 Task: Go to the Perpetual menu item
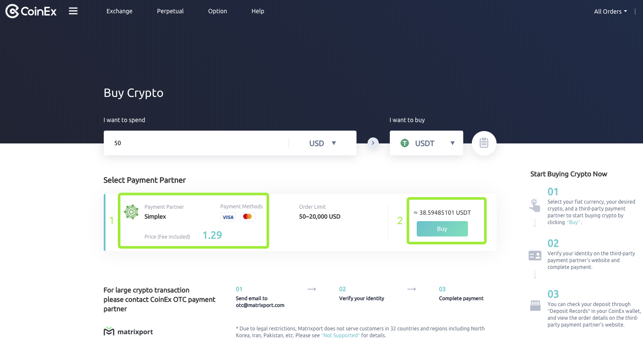[x=170, y=11]
